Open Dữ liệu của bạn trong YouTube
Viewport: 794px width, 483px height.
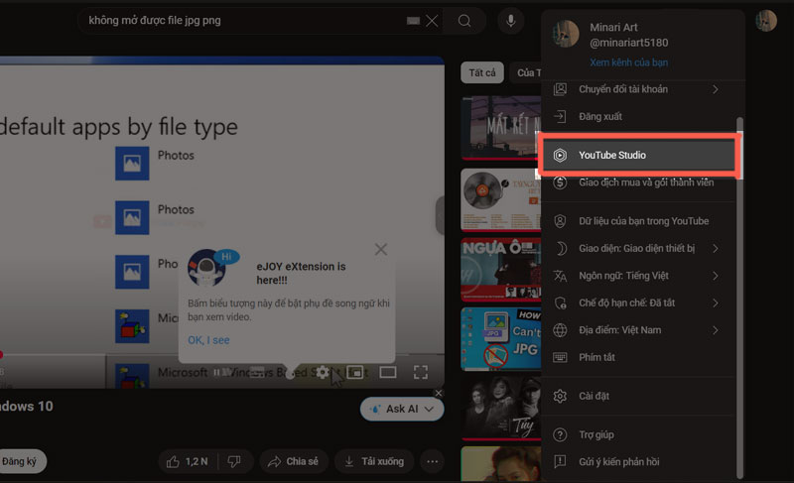[638, 221]
